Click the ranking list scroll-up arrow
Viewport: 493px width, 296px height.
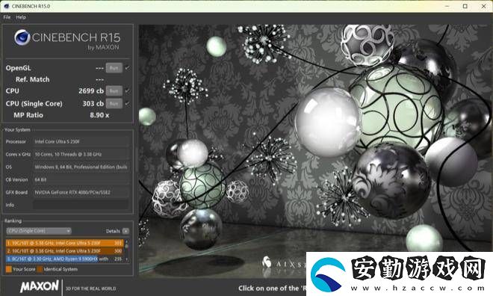127,241
